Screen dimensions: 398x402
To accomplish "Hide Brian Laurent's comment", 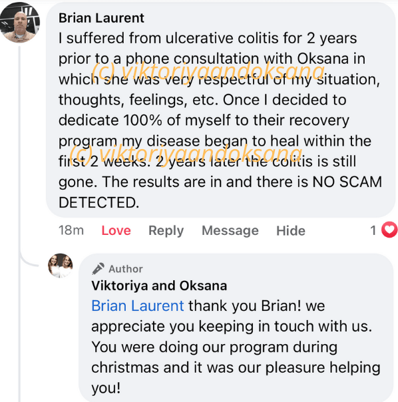I will pos(291,230).
